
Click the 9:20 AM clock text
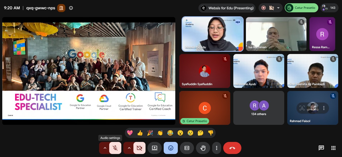click(x=12, y=8)
